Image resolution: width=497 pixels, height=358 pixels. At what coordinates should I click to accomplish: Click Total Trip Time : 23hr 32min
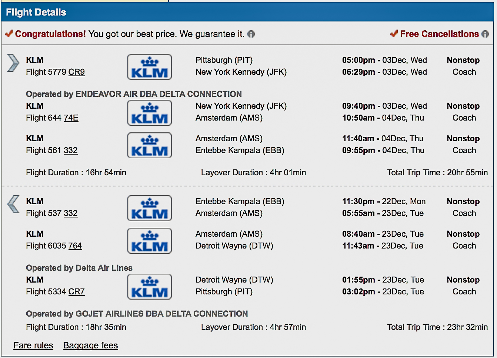[437, 327]
